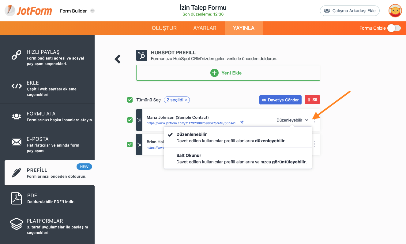Viewport: 406px width, 244px height.
Task: Open external link icon for Maria Johnson
Action: coord(242,123)
